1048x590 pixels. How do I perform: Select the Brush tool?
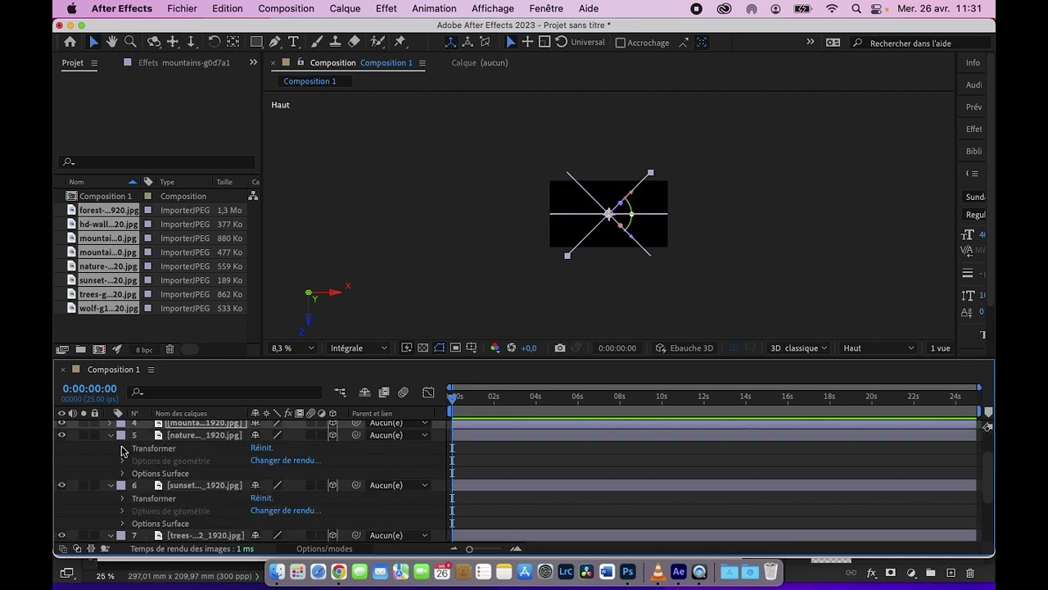[316, 42]
